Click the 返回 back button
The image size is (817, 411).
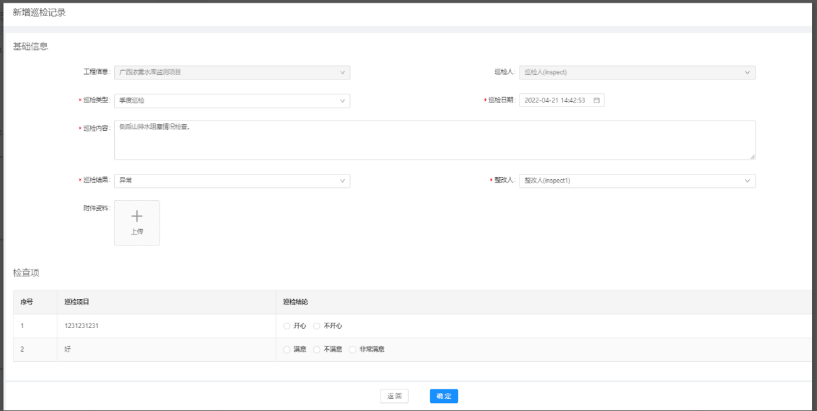(x=394, y=396)
